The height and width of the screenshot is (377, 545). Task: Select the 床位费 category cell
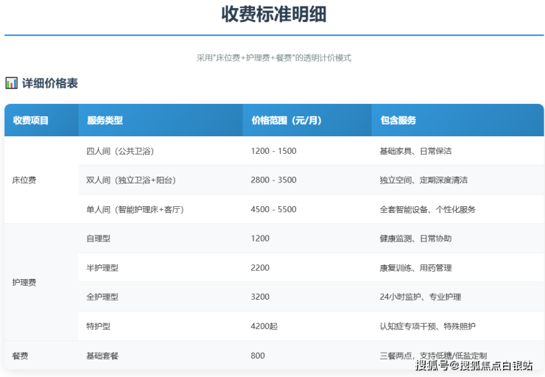tap(24, 180)
